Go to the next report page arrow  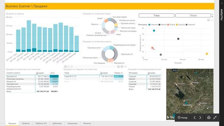tap(200, 118)
